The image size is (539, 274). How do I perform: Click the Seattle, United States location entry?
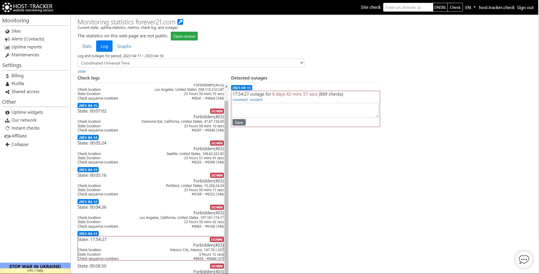195,154
